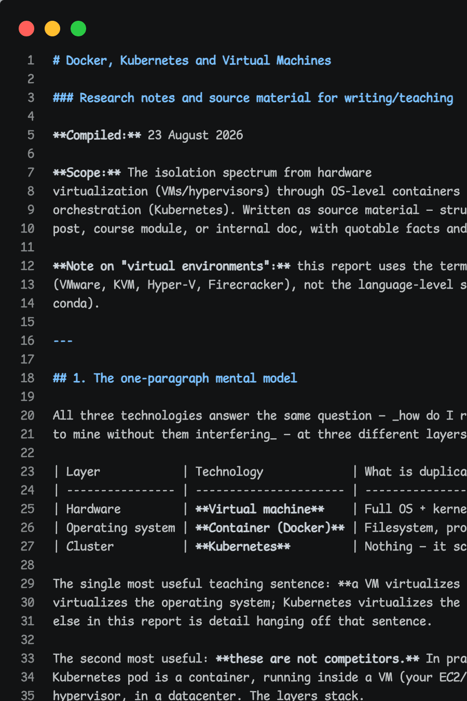467x701 pixels.
Task: Click the horizontal rule '---' on line 16
Action: tap(63, 341)
